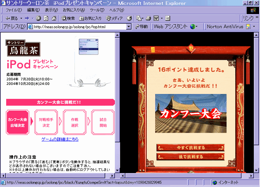The width and height of the screenshot is (260, 187).
Task: Click right frame horizontal scroll left arrow
Action: click(x=123, y=176)
